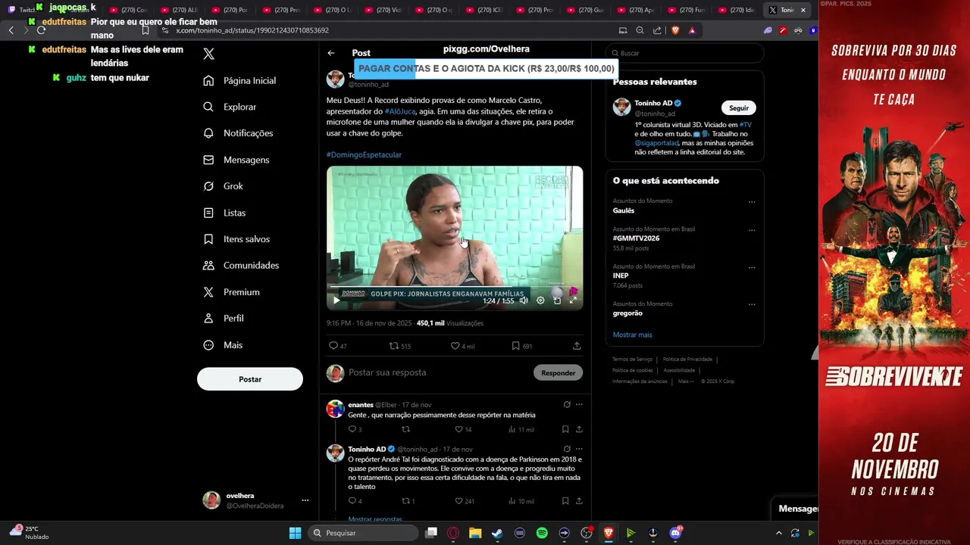Open Listas in the sidebar

[224, 213]
